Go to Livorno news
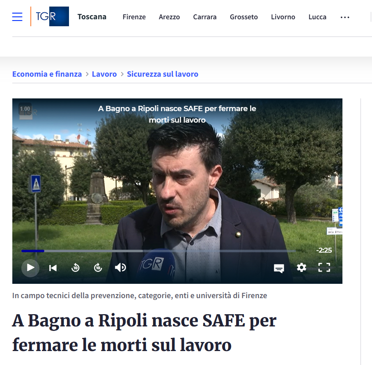This screenshot has width=372, height=365. tap(283, 17)
